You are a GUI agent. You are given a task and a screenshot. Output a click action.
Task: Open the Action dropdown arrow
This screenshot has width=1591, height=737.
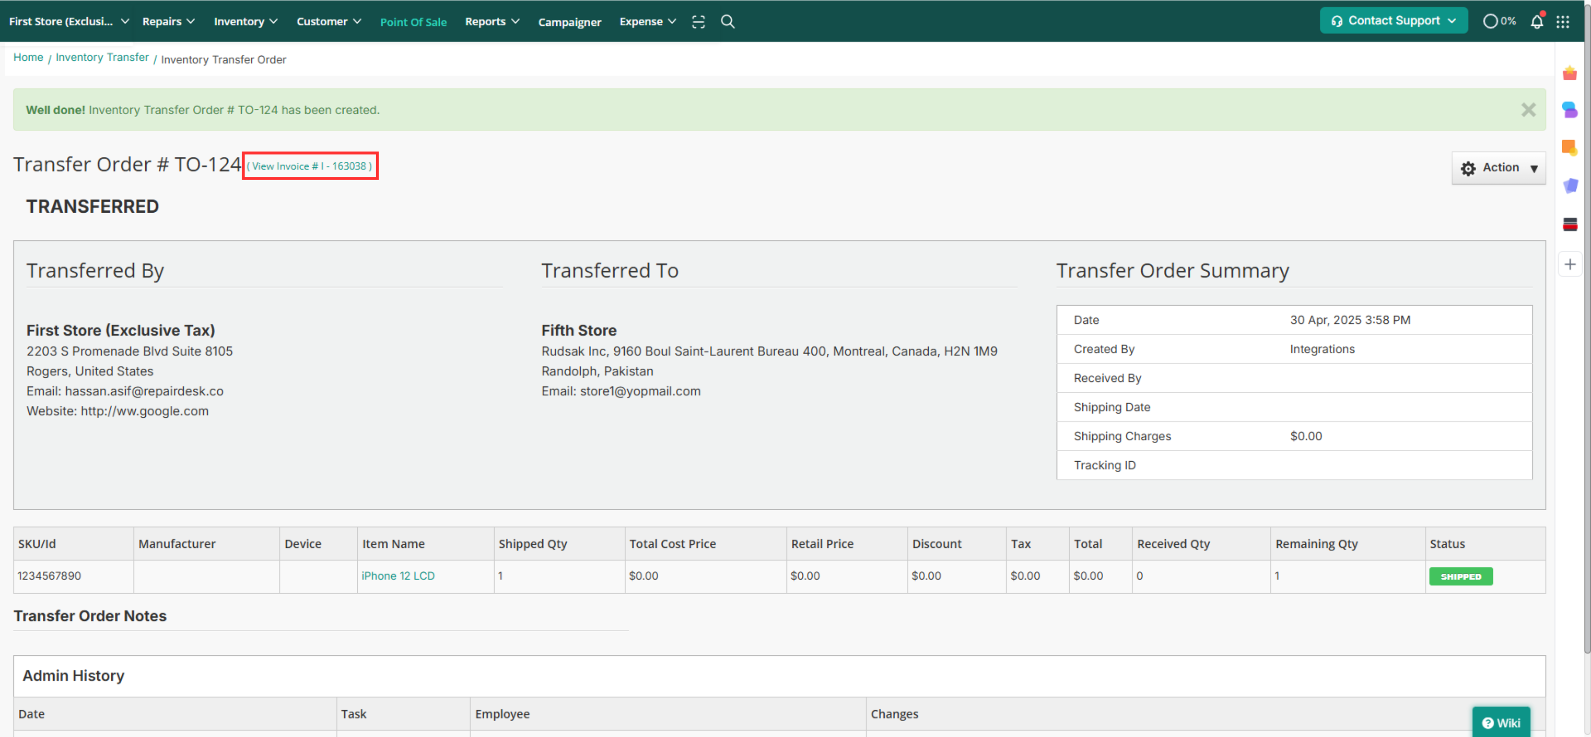point(1533,169)
